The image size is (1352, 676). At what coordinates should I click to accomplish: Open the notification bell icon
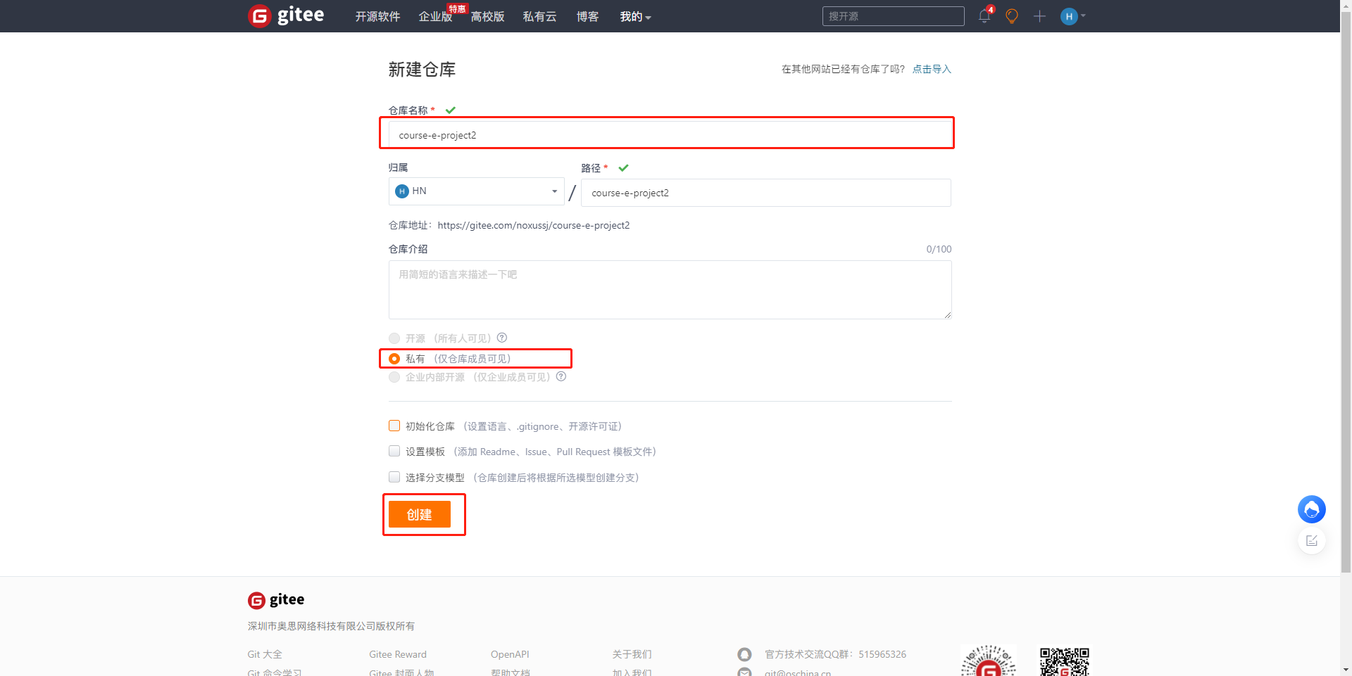[984, 16]
